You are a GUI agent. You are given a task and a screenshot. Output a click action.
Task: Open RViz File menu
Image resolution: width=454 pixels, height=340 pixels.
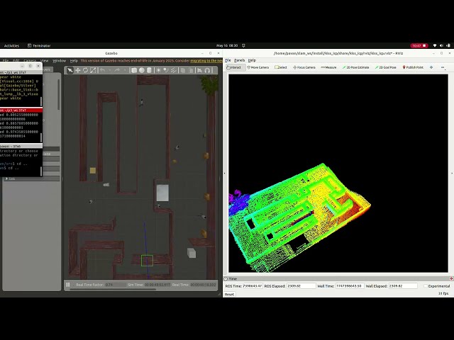(x=228, y=60)
